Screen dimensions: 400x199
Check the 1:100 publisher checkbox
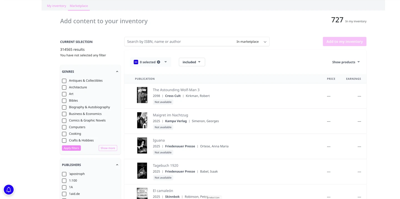[x=64, y=181]
